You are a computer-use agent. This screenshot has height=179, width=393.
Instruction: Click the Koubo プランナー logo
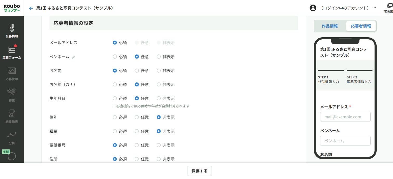[x=12, y=8]
